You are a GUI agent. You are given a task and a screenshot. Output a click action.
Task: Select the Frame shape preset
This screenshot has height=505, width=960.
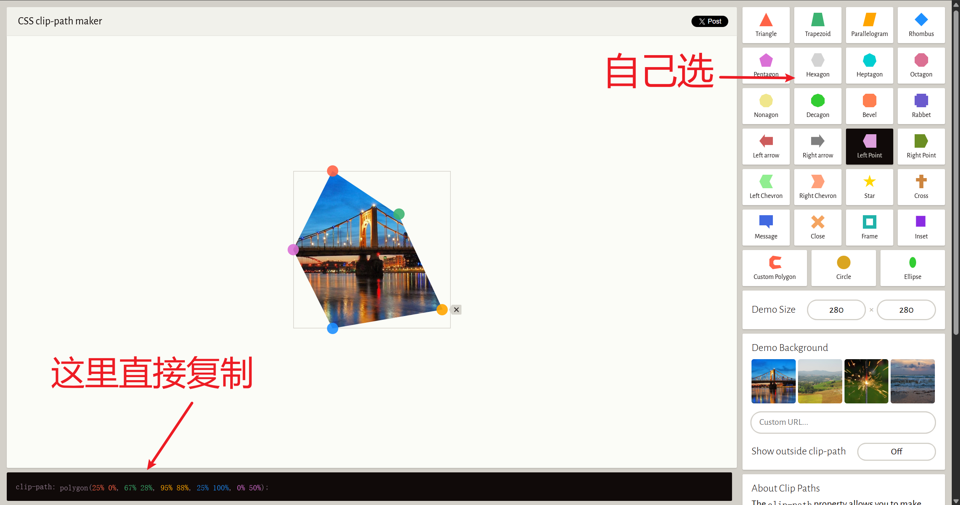click(x=869, y=228)
